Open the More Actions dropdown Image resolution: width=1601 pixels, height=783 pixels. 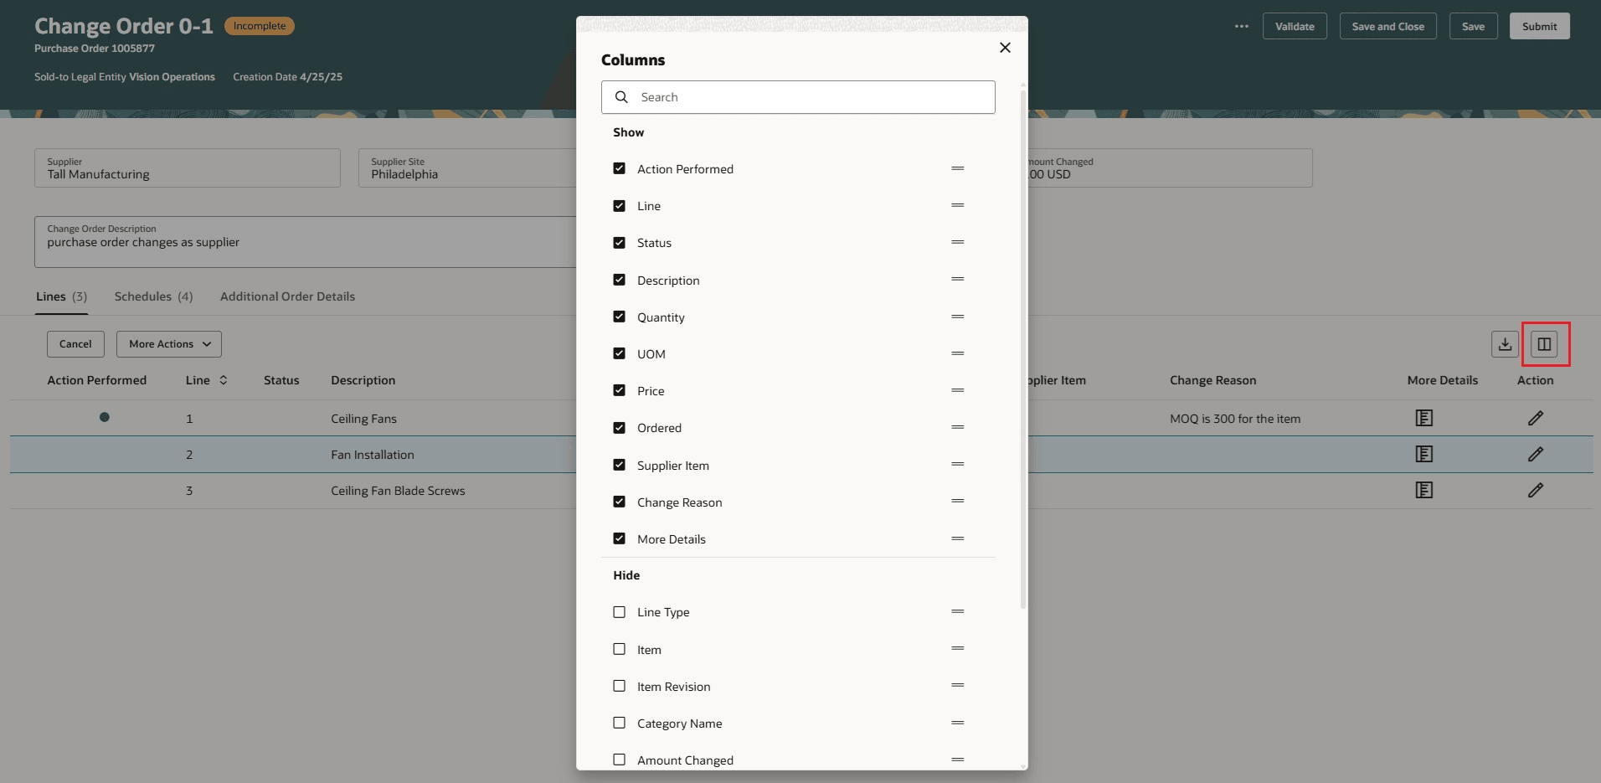coord(168,343)
